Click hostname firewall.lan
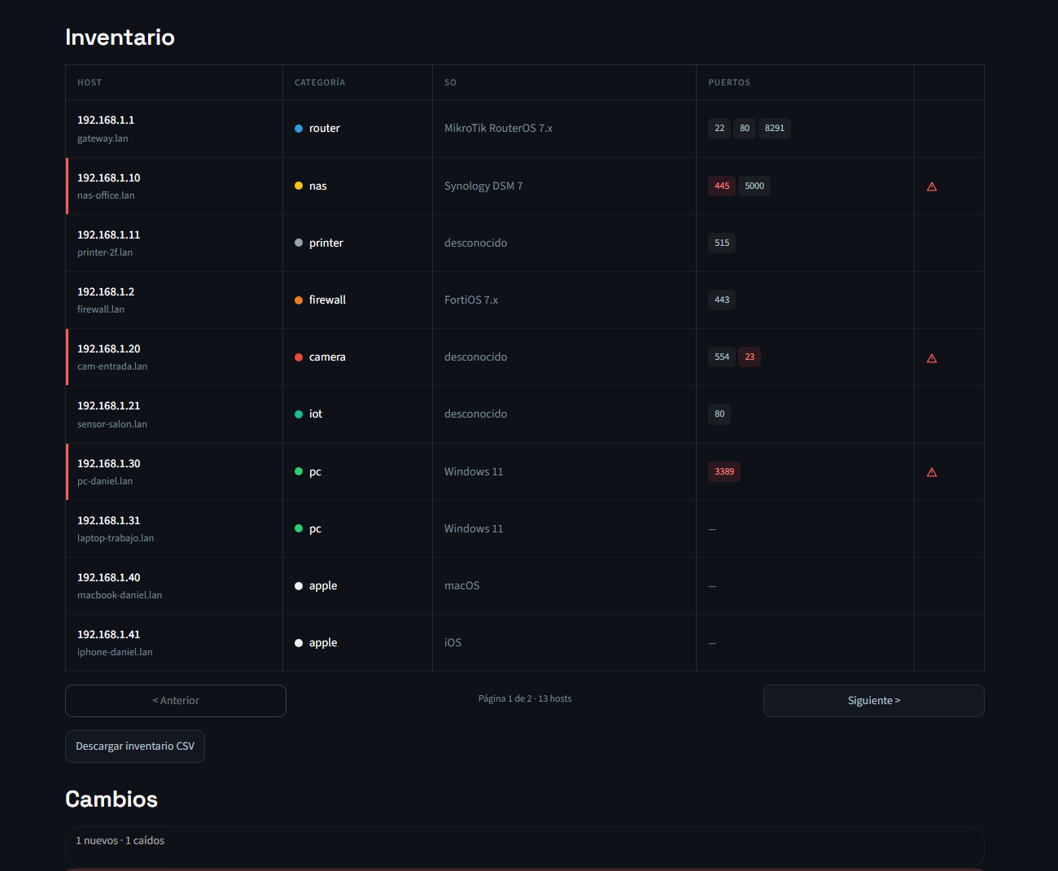This screenshot has height=871, width=1058. coord(101,309)
